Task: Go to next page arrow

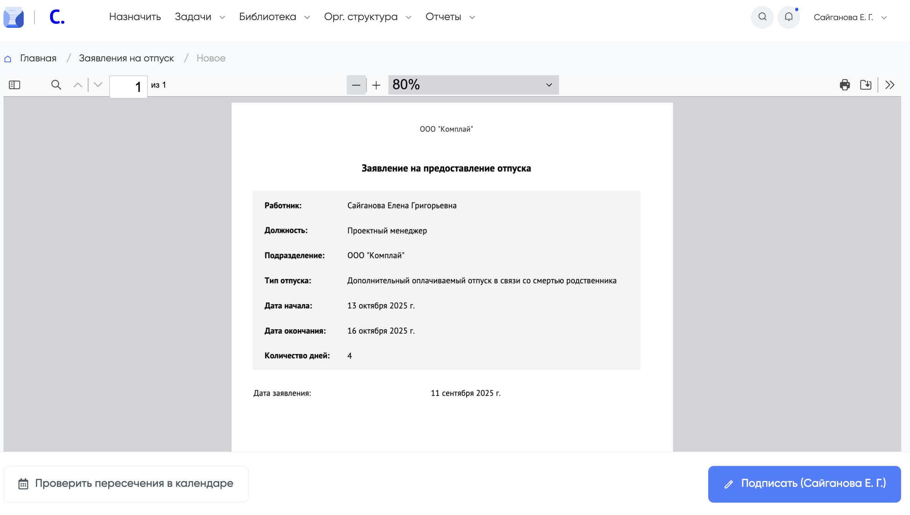Action: click(98, 85)
